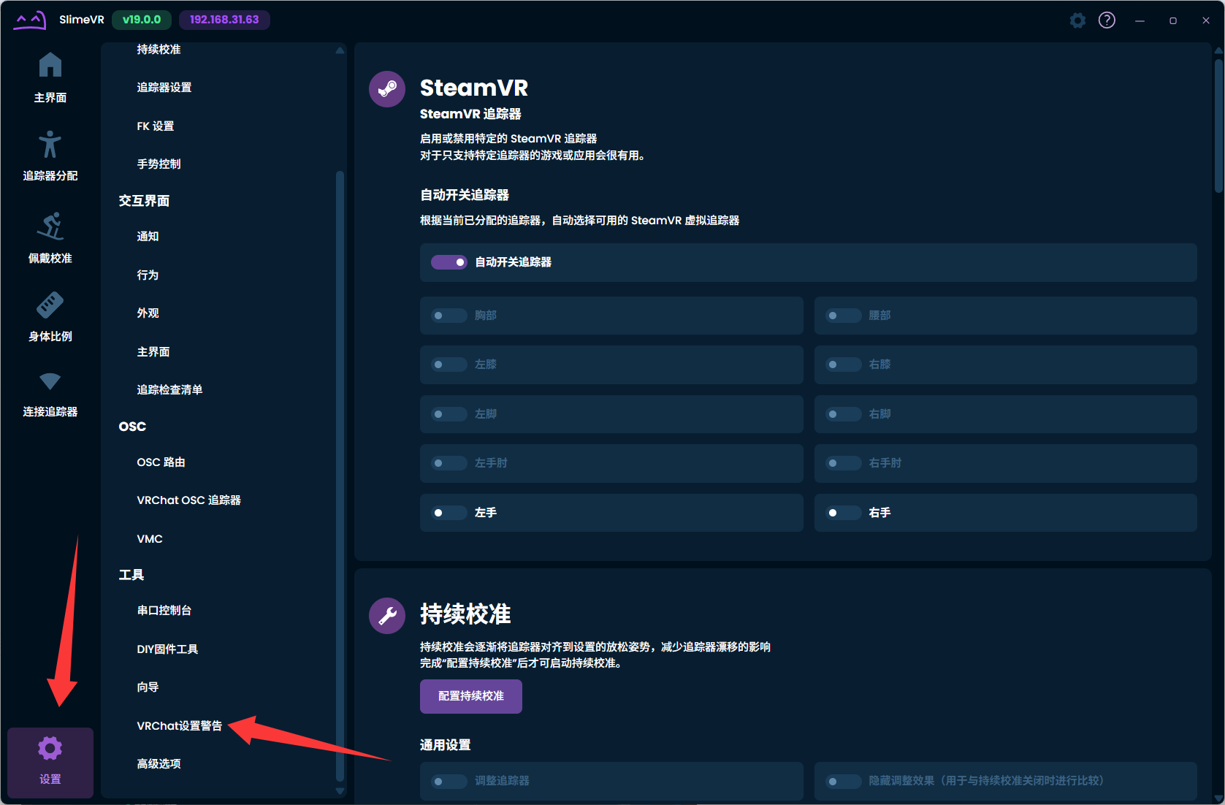Open 追踪检查清单 menu item
Image resolution: width=1225 pixels, height=805 pixels.
tap(169, 390)
